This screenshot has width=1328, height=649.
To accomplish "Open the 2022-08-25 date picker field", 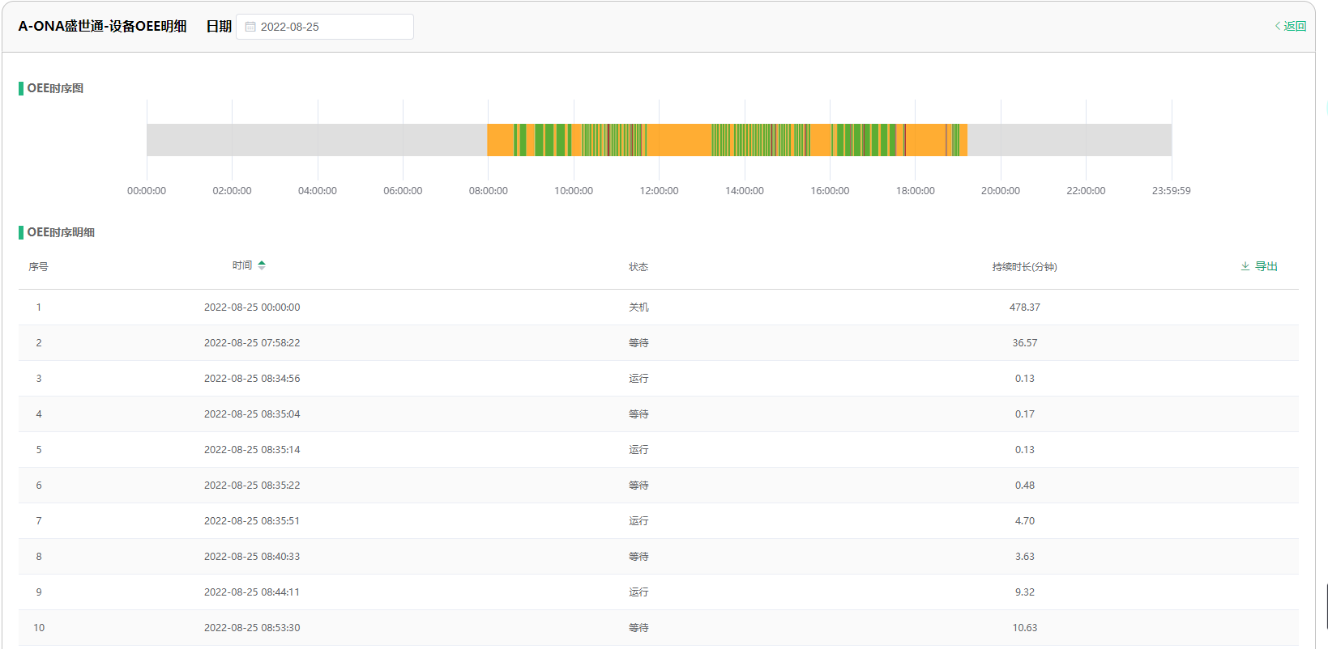I will coord(324,27).
